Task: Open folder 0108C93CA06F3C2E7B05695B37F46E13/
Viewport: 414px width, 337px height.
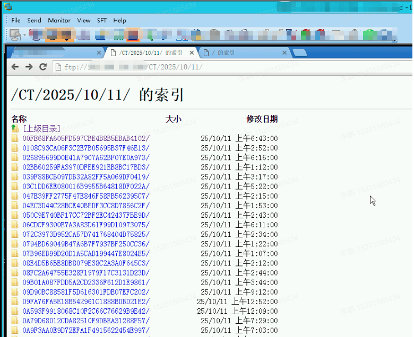Action: point(86,148)
